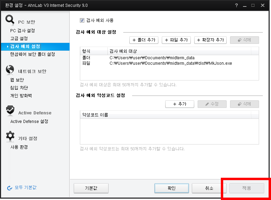Select 검사 예외 설정 in sidebar
This screenshot has width=271, height=200.
tap(35, 47)
